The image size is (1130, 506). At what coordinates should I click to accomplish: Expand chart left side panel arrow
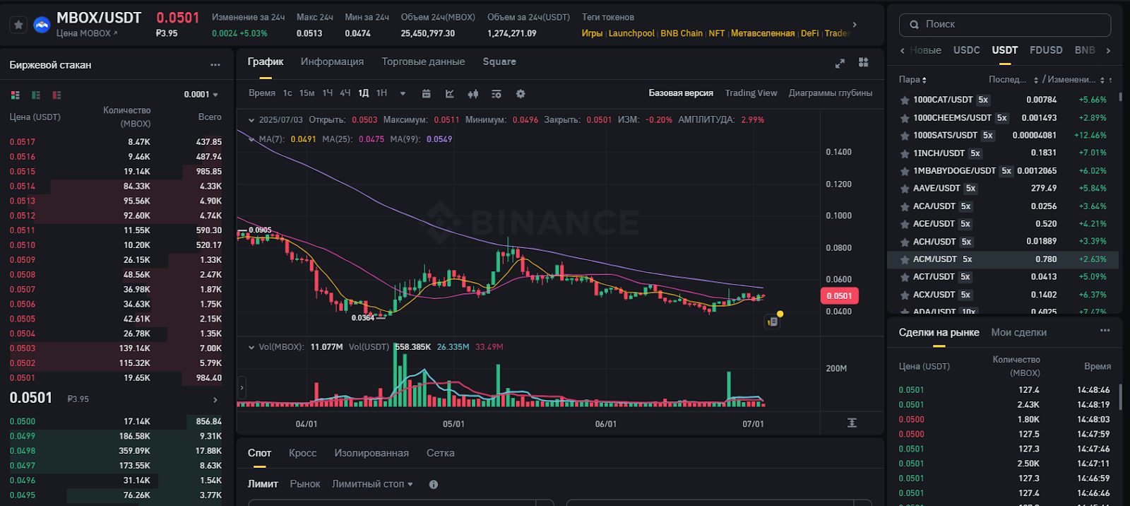[x=242, y=387]
